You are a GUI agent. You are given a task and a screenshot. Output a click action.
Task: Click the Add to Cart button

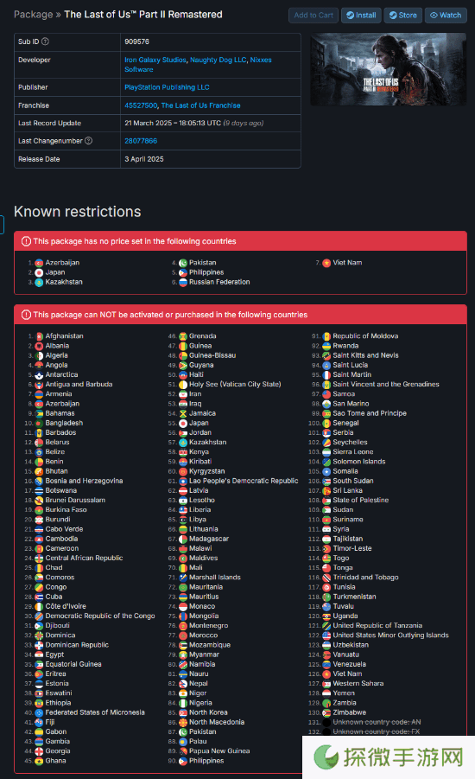pyautogui.click(x=313, y=16)
